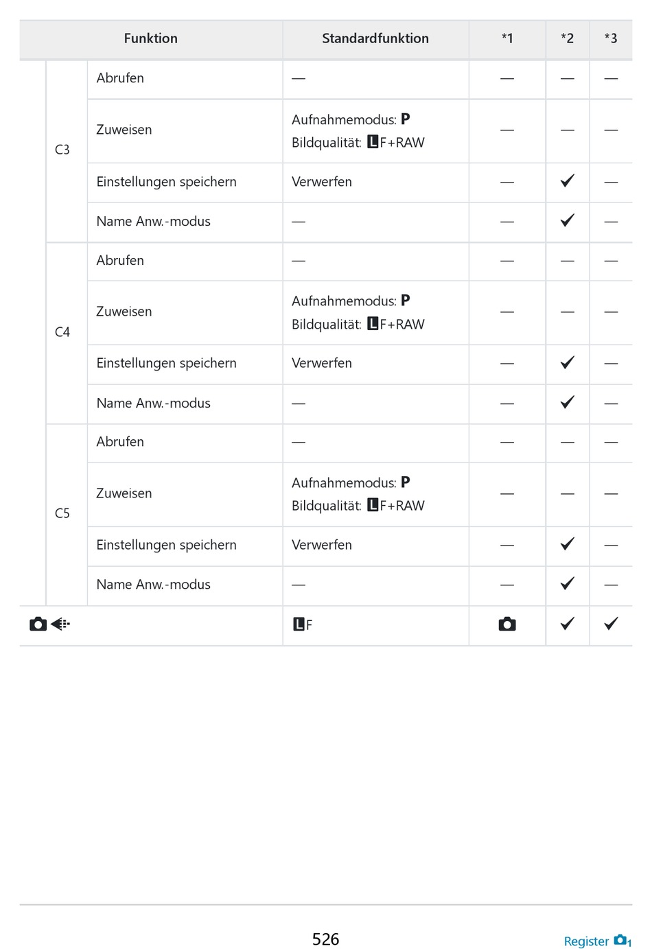The image size is (652, 949).
Task: Click the L icon in C3's Bildqualität value
Action: [x=373, y=142]
